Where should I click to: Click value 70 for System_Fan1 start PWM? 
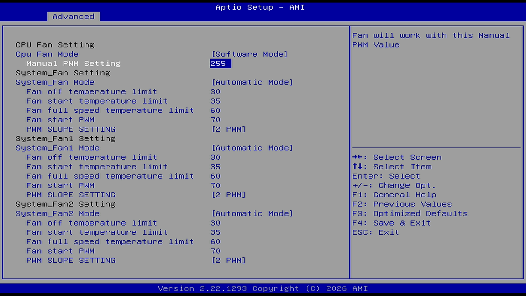(x=215, y=185)
